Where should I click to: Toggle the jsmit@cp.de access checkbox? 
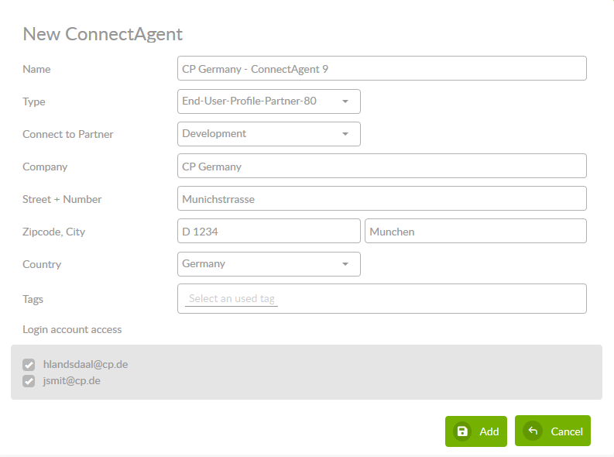click(29, 381)
